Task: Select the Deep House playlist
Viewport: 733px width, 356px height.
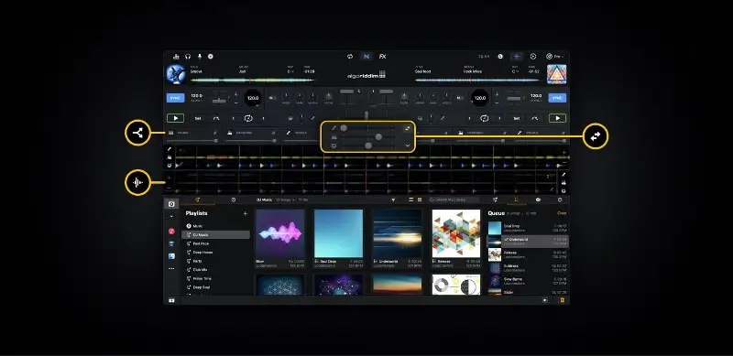Action: pos(215,253)
